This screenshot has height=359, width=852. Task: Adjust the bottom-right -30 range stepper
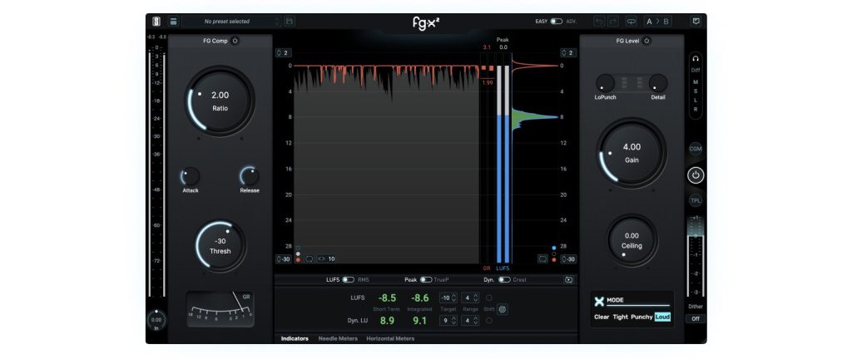point(568,259)
